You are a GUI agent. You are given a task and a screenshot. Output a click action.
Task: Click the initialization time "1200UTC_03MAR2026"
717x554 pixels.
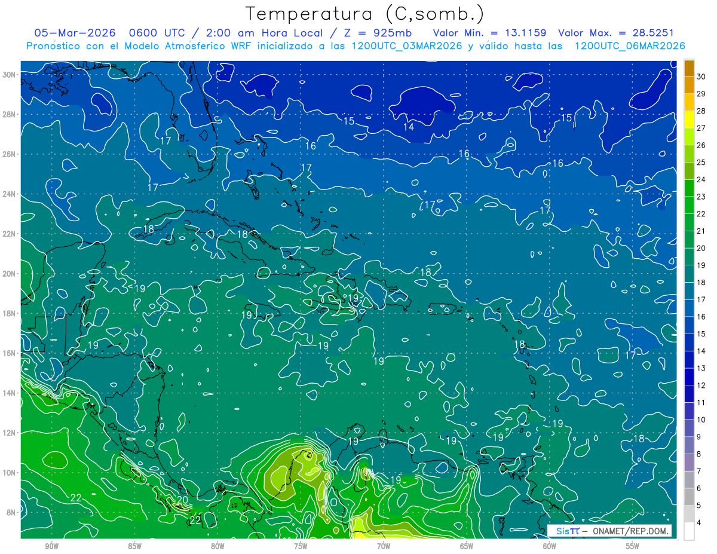[x=407, y=46]
